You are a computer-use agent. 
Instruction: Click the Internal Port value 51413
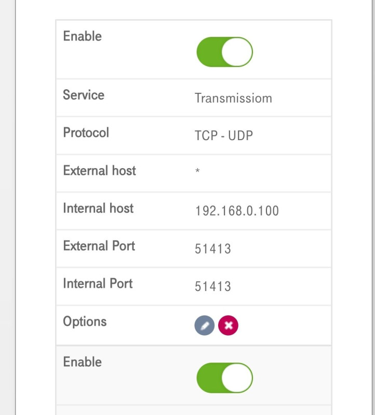point(213,286)
